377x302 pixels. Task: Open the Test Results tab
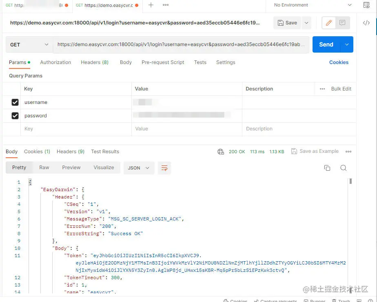coord(105,152)
